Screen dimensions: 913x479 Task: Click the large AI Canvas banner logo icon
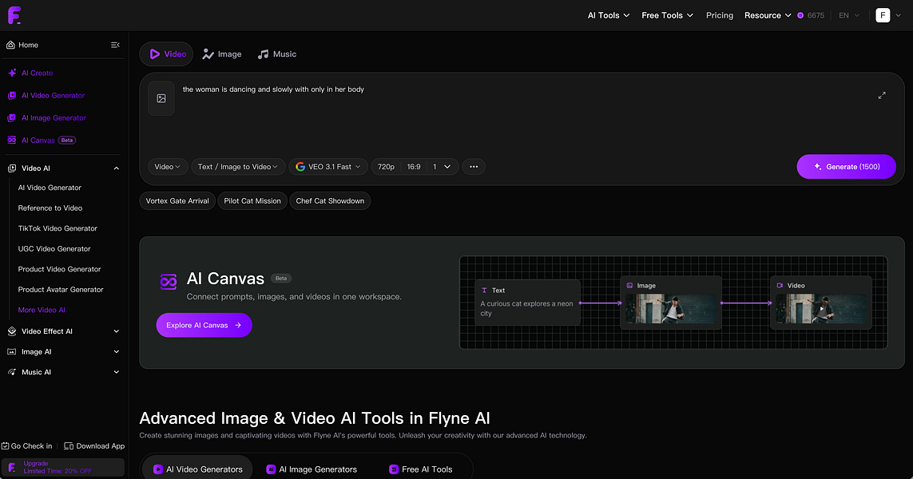[169, 282]
